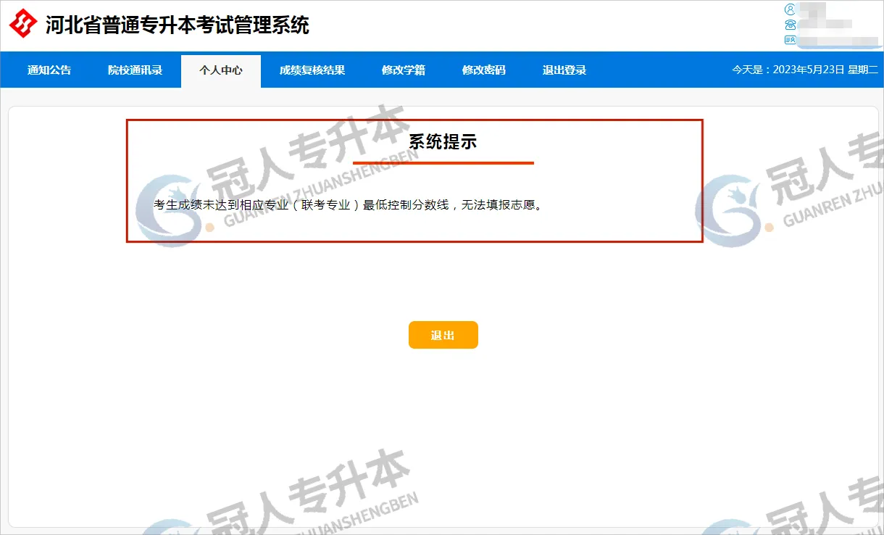Click the red system logo icon

coord(23,24)
